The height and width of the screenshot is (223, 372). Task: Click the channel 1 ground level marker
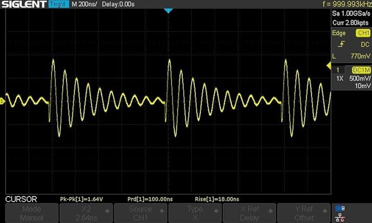(x=2, y=101)
